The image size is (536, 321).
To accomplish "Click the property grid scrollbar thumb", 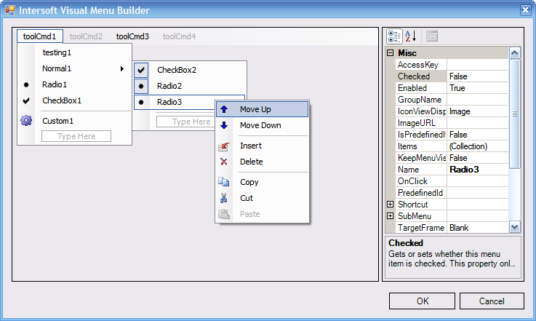I will (x=515, y=114).
